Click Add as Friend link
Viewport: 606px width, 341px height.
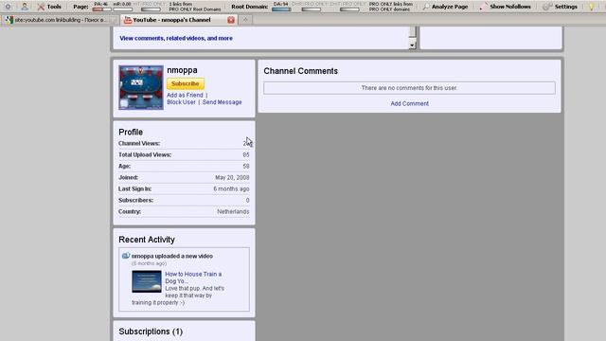pyautogui.click(x=185, y=95)
